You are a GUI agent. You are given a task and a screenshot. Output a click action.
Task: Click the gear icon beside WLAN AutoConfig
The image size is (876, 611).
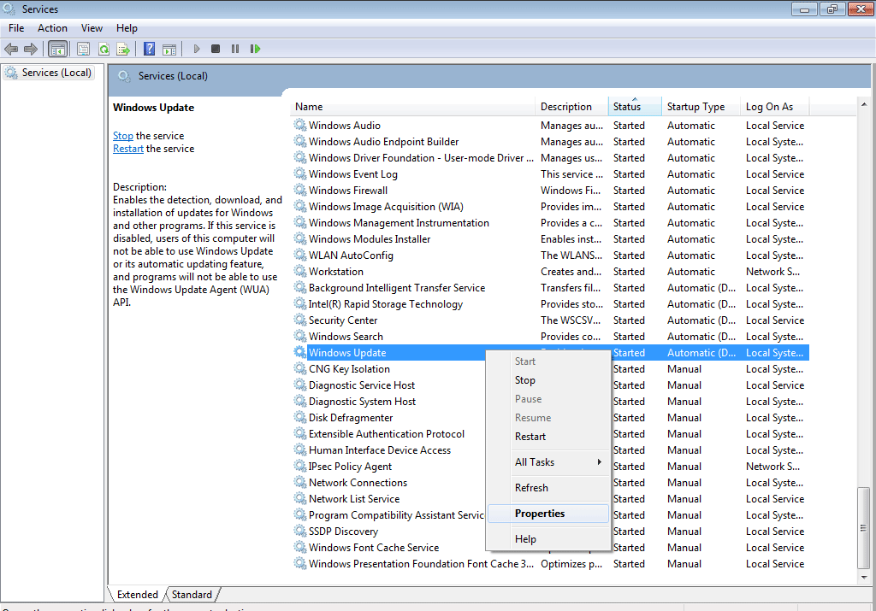click(300, 255)
